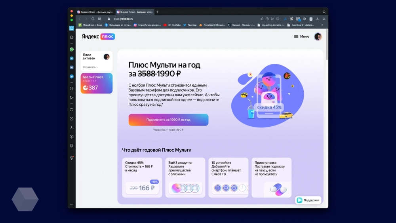
Task: Open Settings gear icon in sidebar
Action: tap(72, 146)
